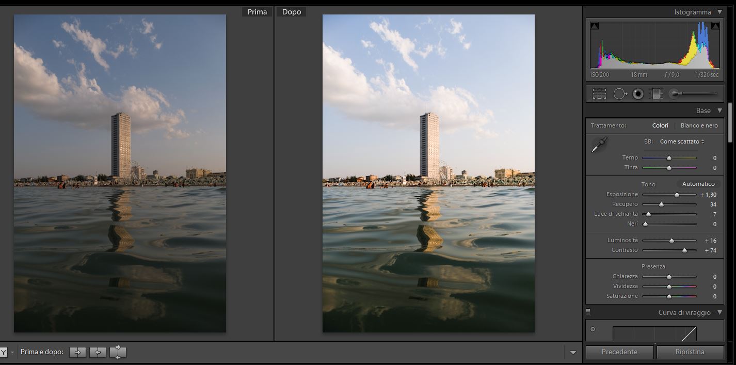The height and width of the screenshot is (365, 736).
Task: Open the BB Come scattato dropdown
Action: 682,141
